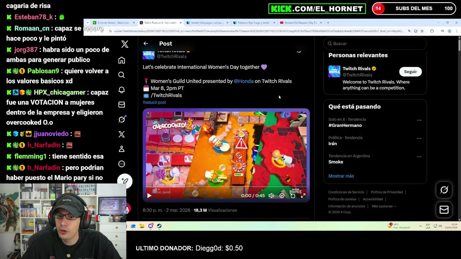Open the X logo home link
The height and width of the screenshot is (259, 461).
coord(125,44)
